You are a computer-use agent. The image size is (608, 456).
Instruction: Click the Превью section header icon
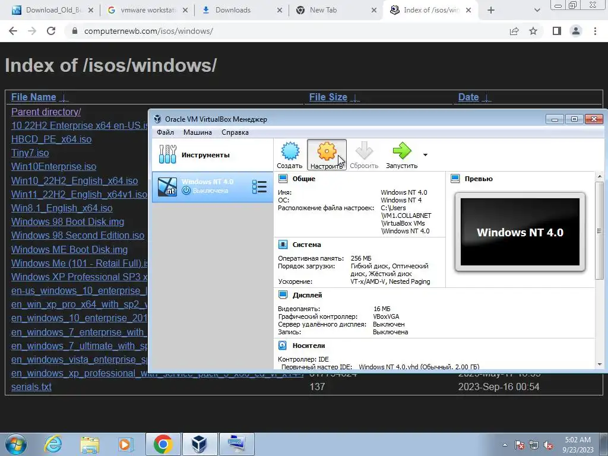(455, 179)
